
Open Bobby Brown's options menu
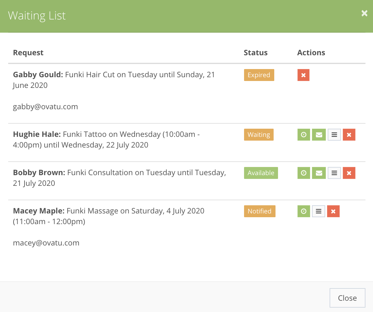tap(334, 173)
